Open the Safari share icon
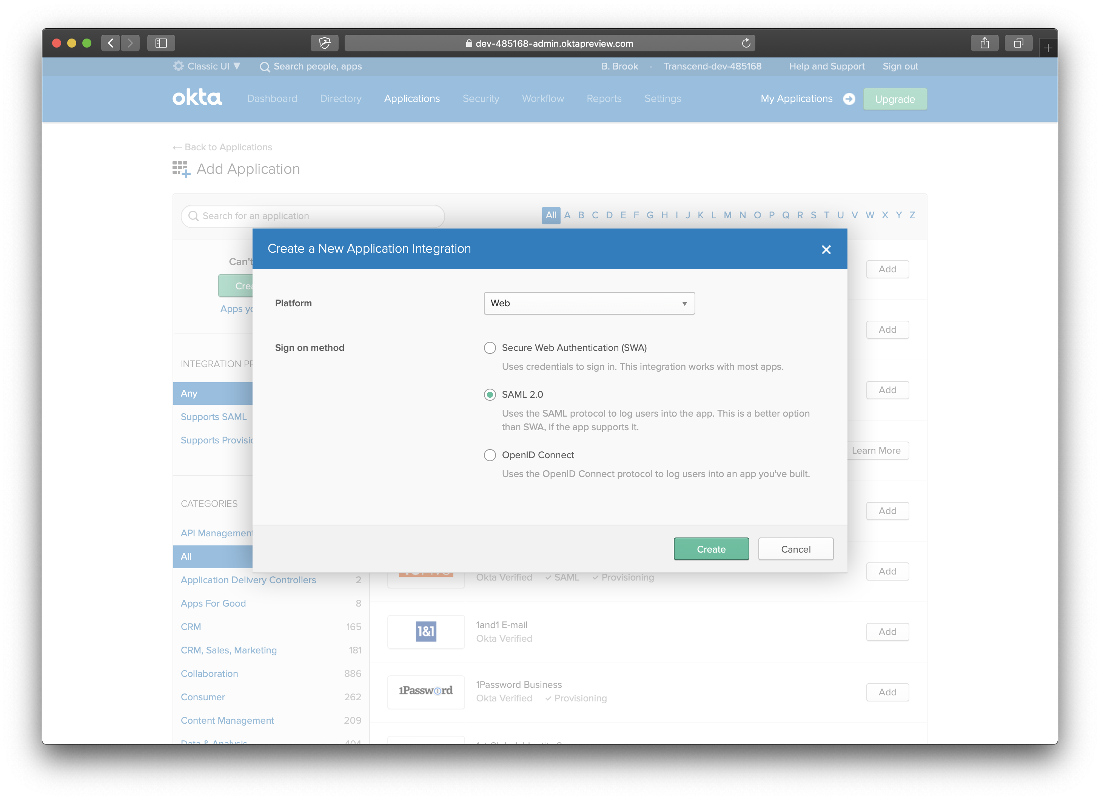Screen dimensions: 1100x800 984,43
